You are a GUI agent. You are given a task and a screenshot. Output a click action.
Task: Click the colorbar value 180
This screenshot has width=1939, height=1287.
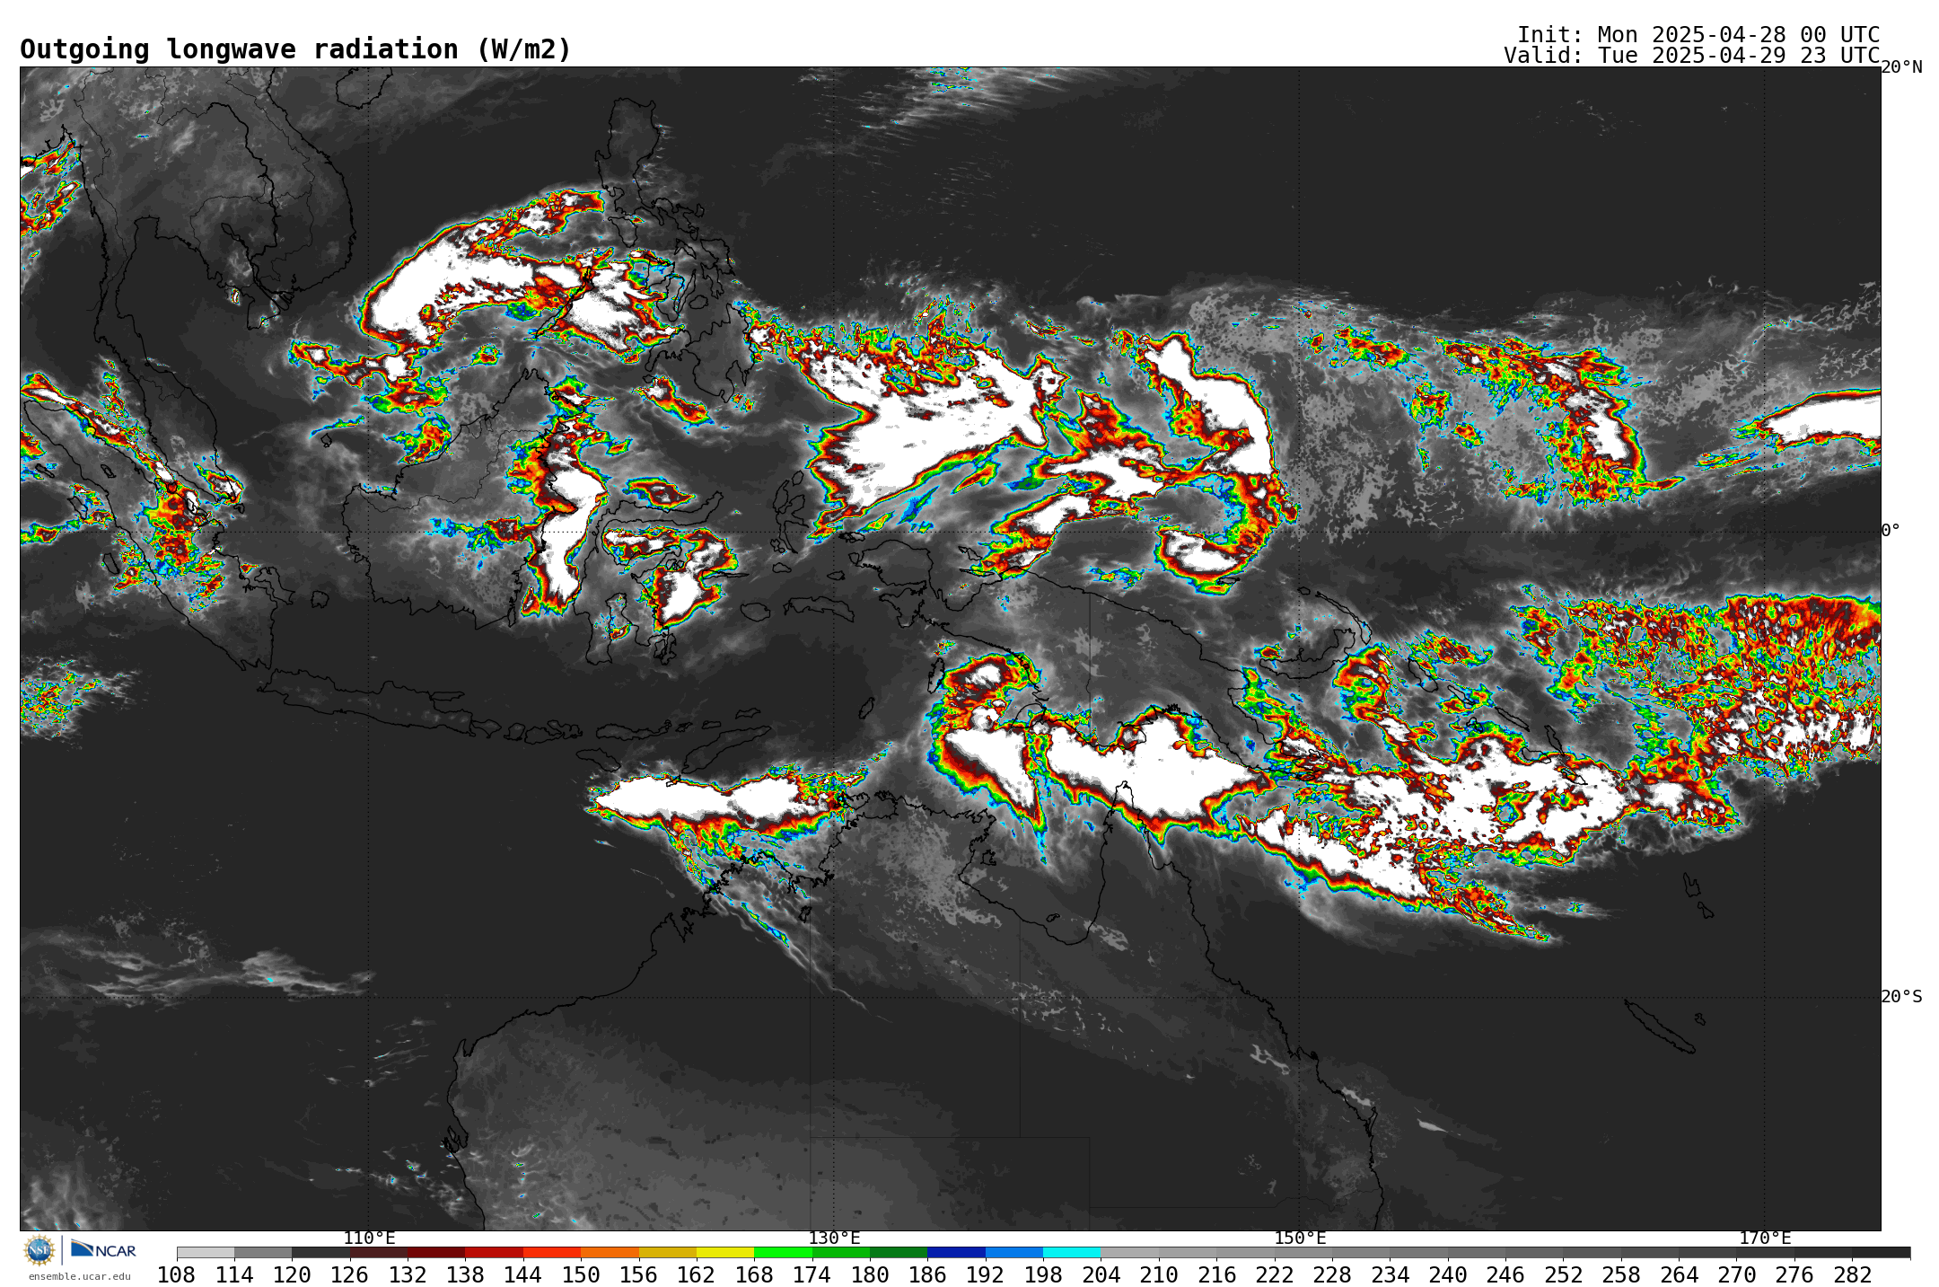pos(870,1275)
